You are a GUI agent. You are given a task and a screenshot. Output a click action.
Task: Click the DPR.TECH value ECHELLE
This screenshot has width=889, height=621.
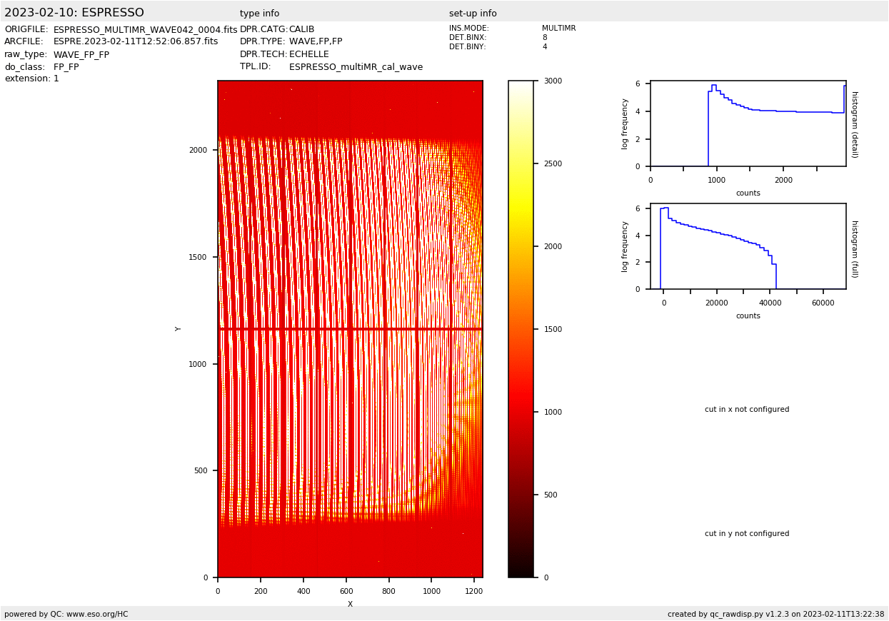[x=309, y=54]
